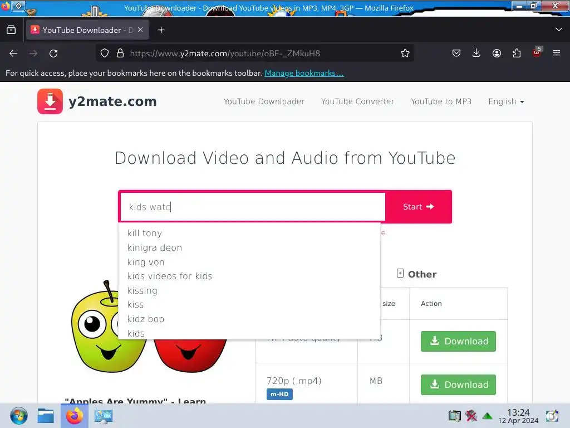570x428 pixels.
Task: Open the file manager taskbar icon
Action: 46,416
